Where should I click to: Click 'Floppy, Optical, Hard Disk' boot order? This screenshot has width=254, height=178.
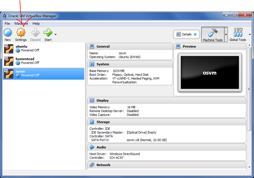click(130, 75)
